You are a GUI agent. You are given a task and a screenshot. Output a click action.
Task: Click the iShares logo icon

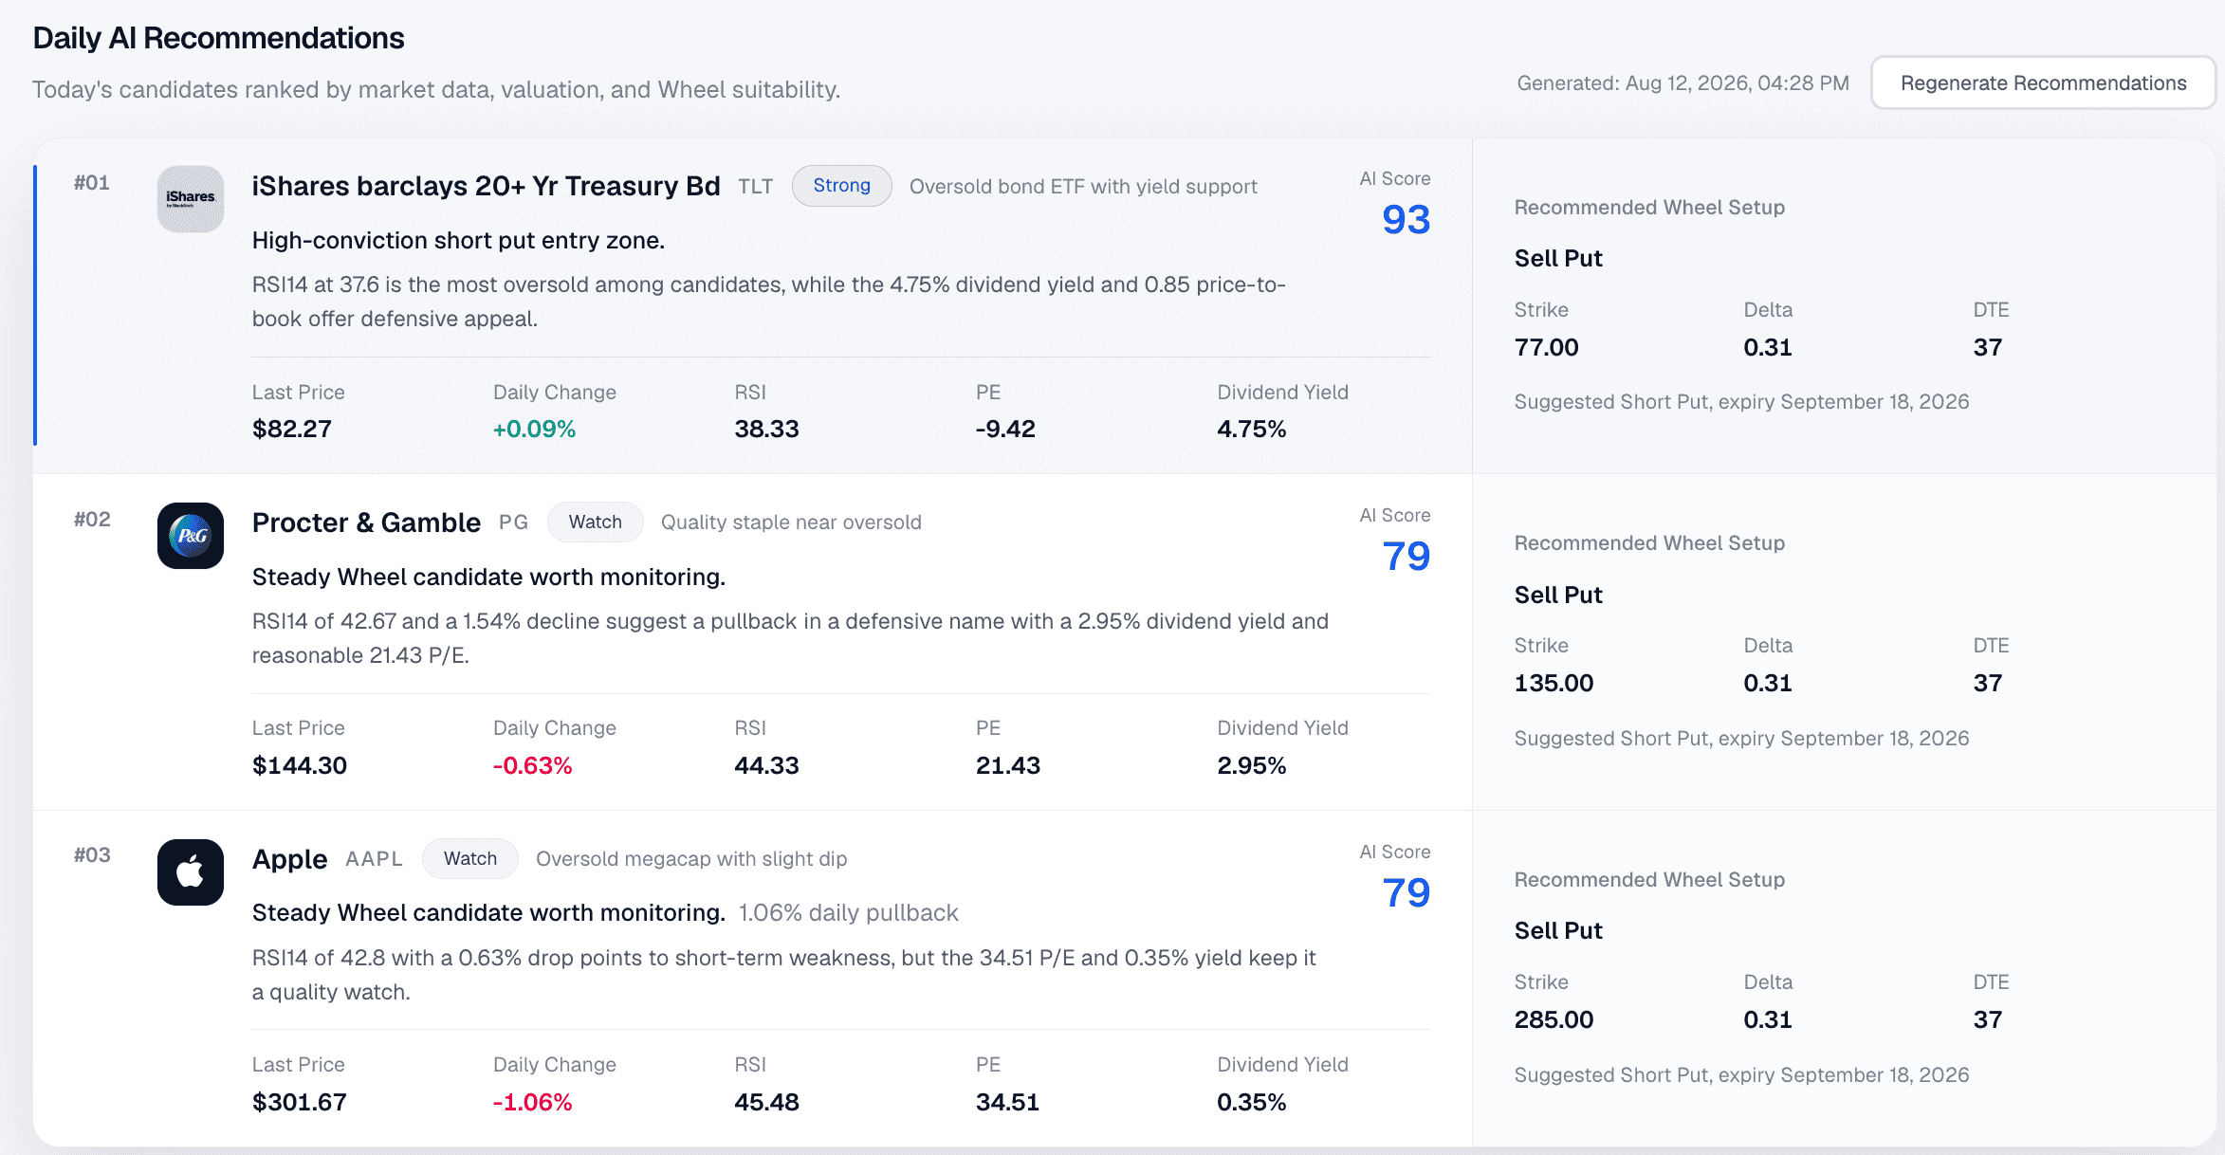coord(191,199)
